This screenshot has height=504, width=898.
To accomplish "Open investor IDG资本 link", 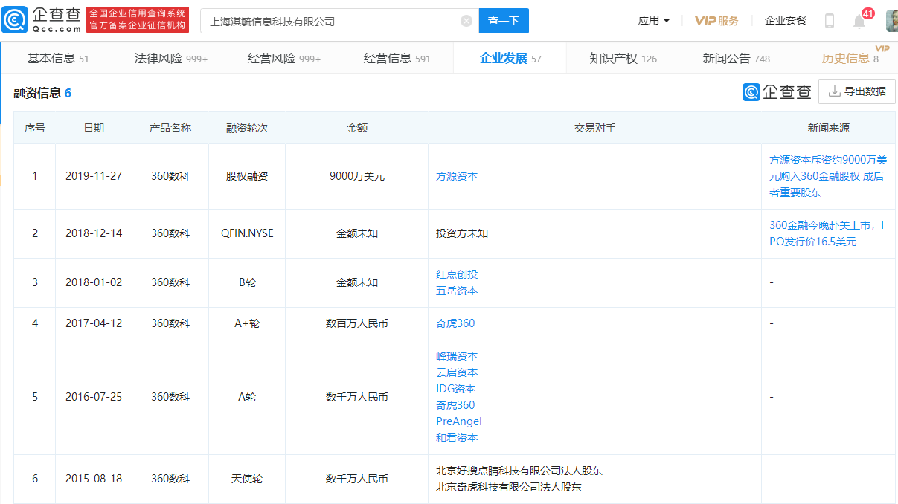I will click(x=455, y=389).
